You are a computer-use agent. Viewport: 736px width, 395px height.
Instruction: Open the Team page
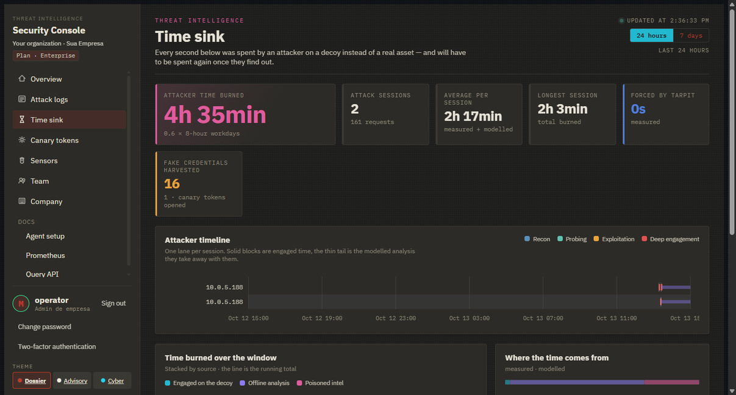[70, 181]
